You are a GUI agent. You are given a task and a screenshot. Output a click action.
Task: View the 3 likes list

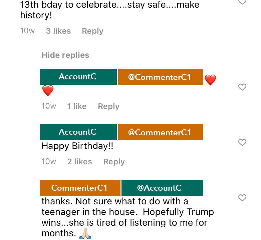(58, 31)
